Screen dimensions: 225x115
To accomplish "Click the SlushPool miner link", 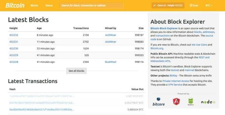I will [x=110, y=62].
